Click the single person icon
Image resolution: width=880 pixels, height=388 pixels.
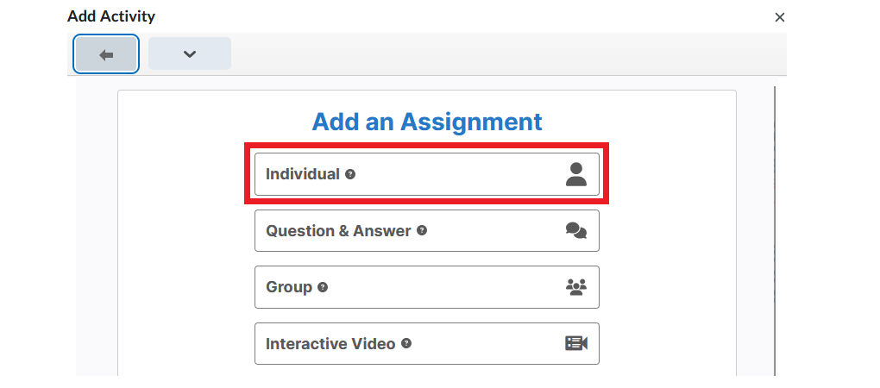(575, 174)
